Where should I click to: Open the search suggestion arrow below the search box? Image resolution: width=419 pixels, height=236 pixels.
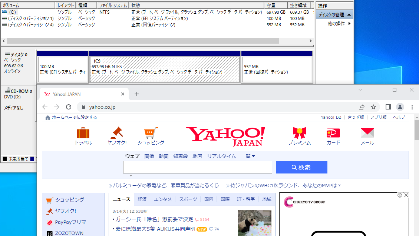[x=131, y=176]
